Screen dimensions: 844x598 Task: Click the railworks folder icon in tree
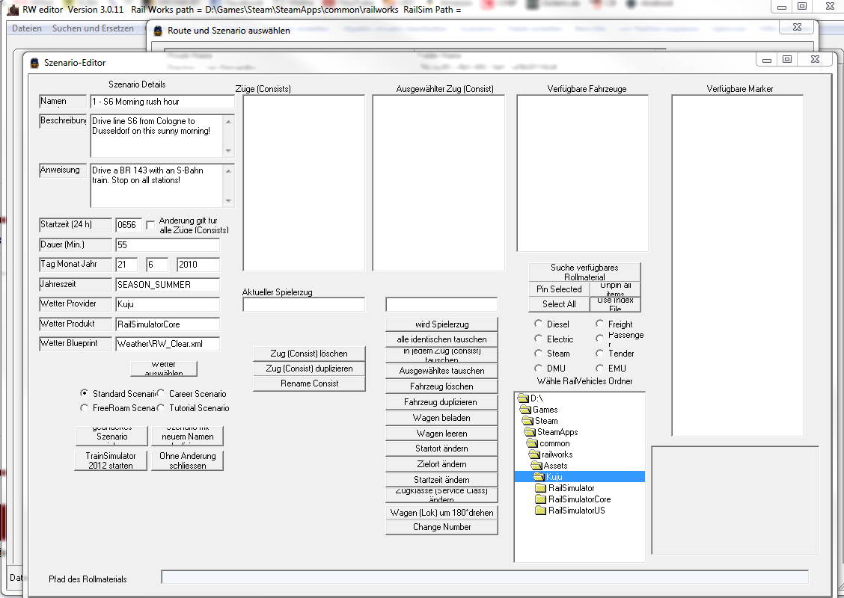click(x=534, y=454)
